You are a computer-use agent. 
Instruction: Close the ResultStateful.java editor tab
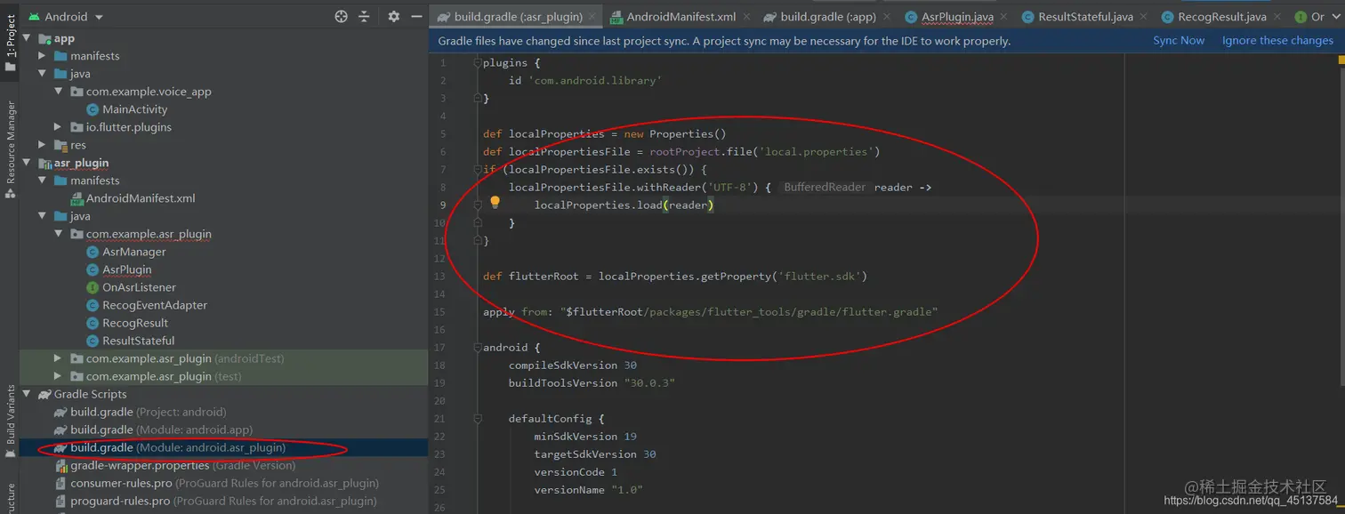click(1143, 17)
